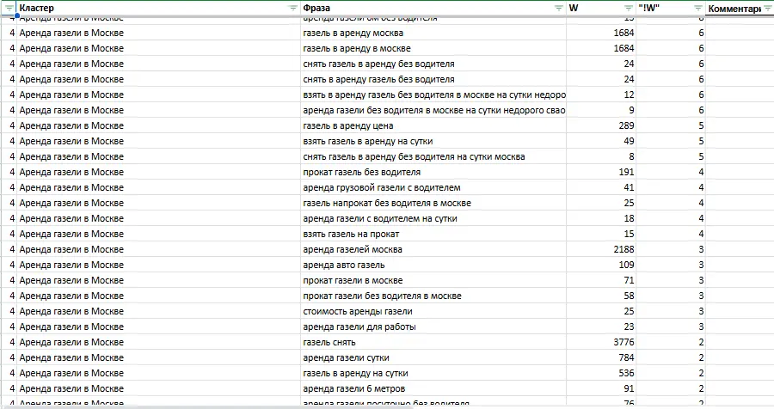The width and height of the screenshot is (774, 409).
Task: Select phrase cell 'стоимость аренды газели'
Action: point(433,311)
